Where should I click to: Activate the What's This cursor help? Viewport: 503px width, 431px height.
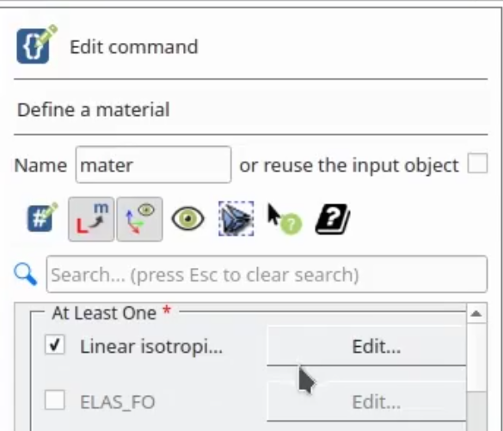pos(285,219)
